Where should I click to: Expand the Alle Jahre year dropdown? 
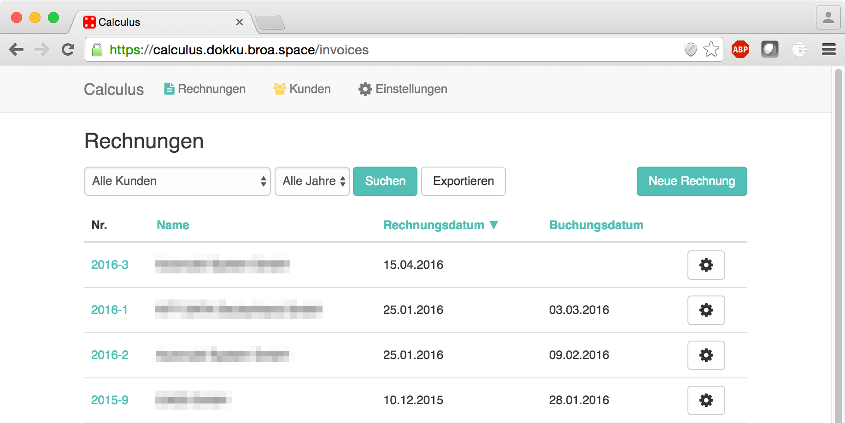pos(312,181)
